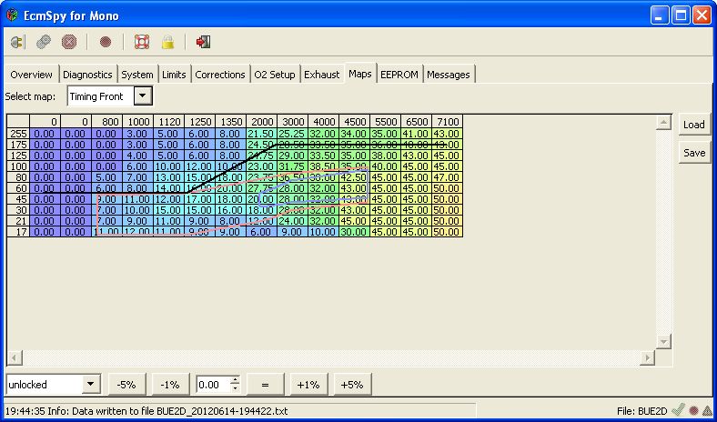Open the EEPROM tab

tap(399, 75)
